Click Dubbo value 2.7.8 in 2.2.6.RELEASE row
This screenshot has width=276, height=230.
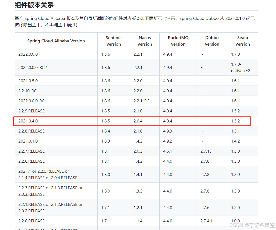[x=205, y=161]
